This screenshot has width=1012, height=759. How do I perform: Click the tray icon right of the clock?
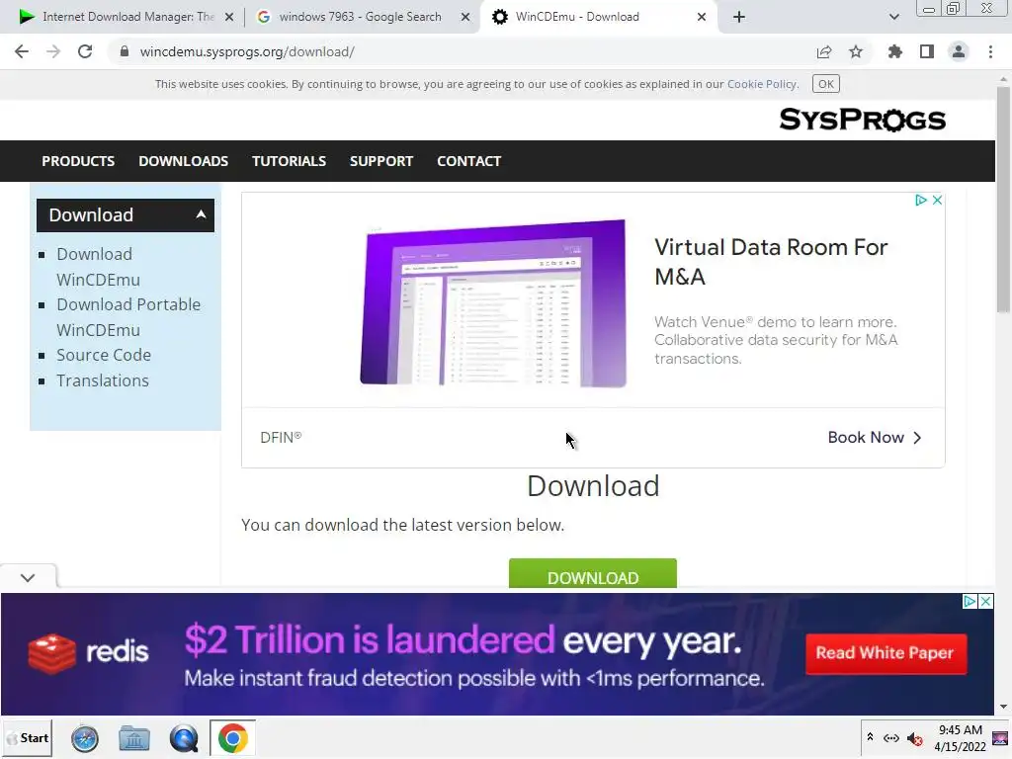click(1000, 738)
